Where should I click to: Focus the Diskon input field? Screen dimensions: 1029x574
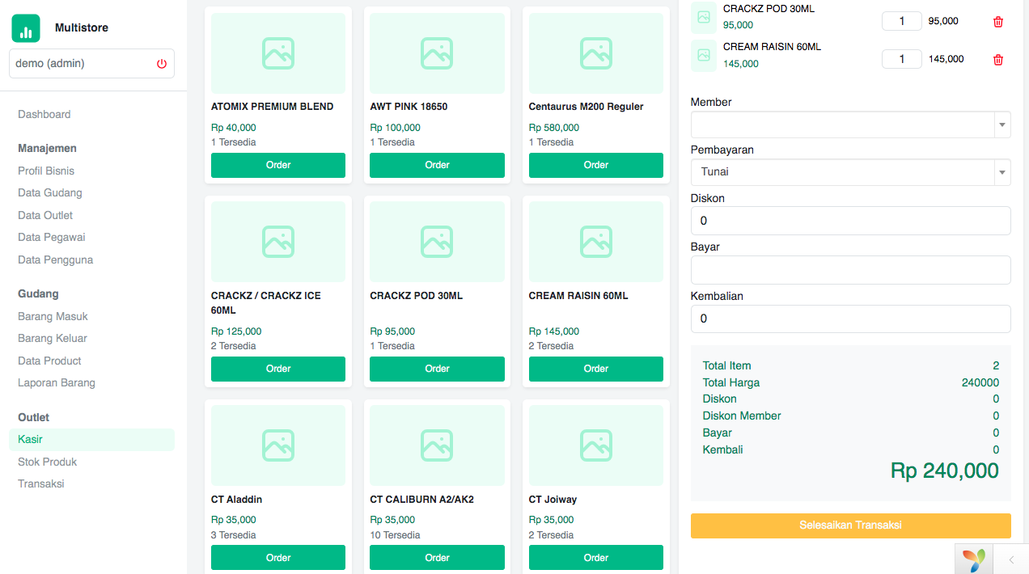850,221
